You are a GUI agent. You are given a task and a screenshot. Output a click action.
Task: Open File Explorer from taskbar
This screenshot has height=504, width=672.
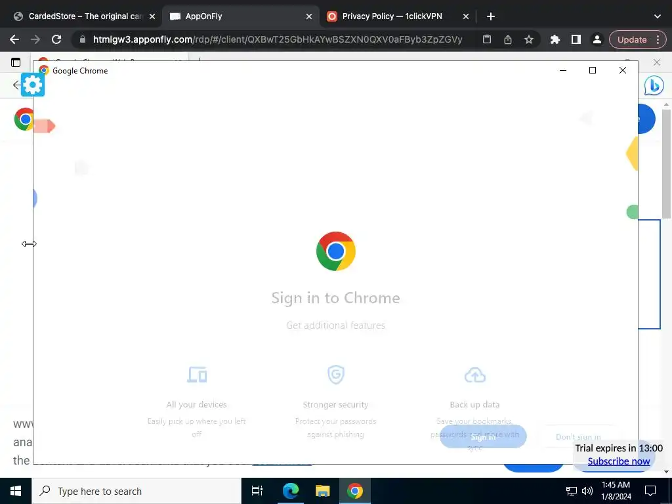pyautogui.click(x=322, y=491)
